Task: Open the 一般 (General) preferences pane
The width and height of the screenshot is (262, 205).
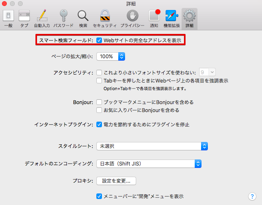Action: [x=8, y=18]
